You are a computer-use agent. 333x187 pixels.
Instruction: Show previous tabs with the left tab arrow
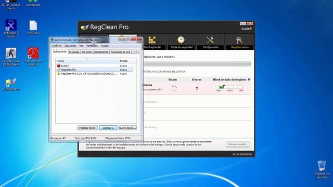coord(134,51)
